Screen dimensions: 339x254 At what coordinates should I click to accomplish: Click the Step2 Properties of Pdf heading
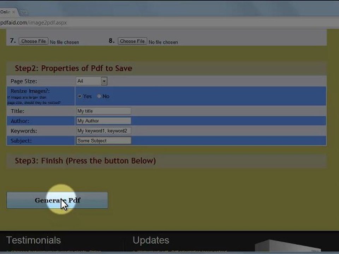(73, 68)
